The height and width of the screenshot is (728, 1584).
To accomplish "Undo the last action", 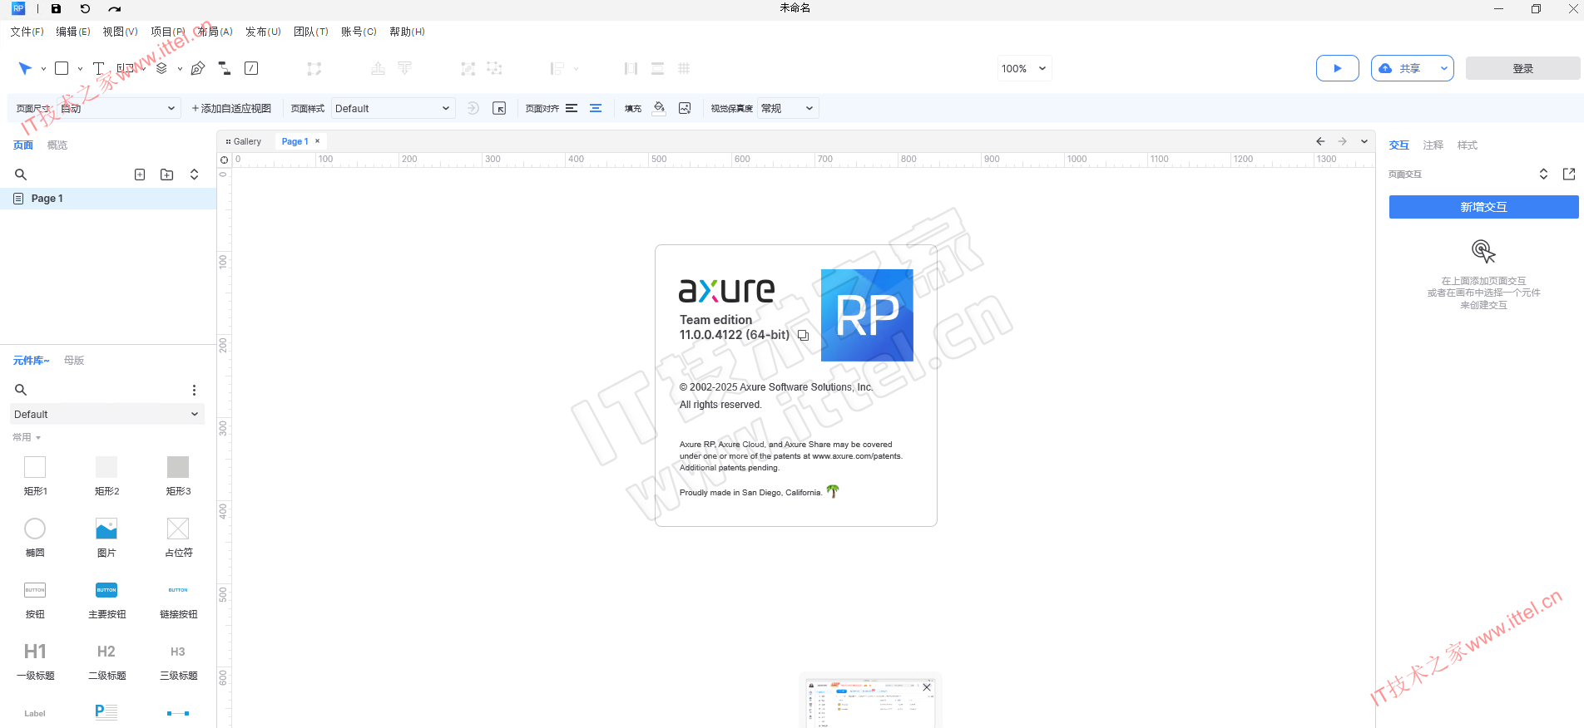I will 85,8.
